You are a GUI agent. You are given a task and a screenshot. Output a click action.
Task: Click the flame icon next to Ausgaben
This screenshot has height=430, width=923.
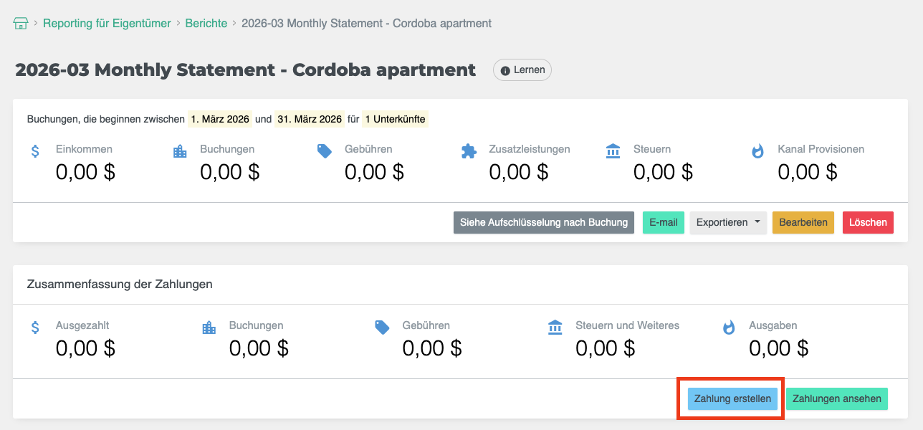click(x=729, y=328)
